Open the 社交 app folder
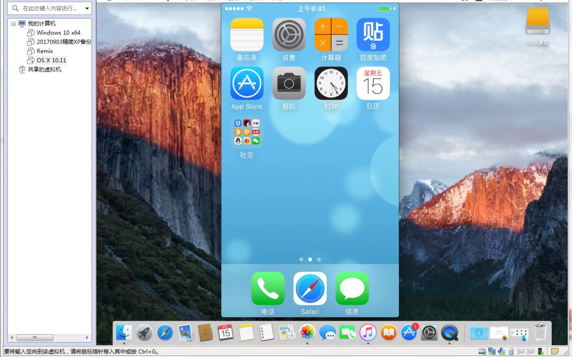The width and height of the screenshot is (572, 357). 246,132
